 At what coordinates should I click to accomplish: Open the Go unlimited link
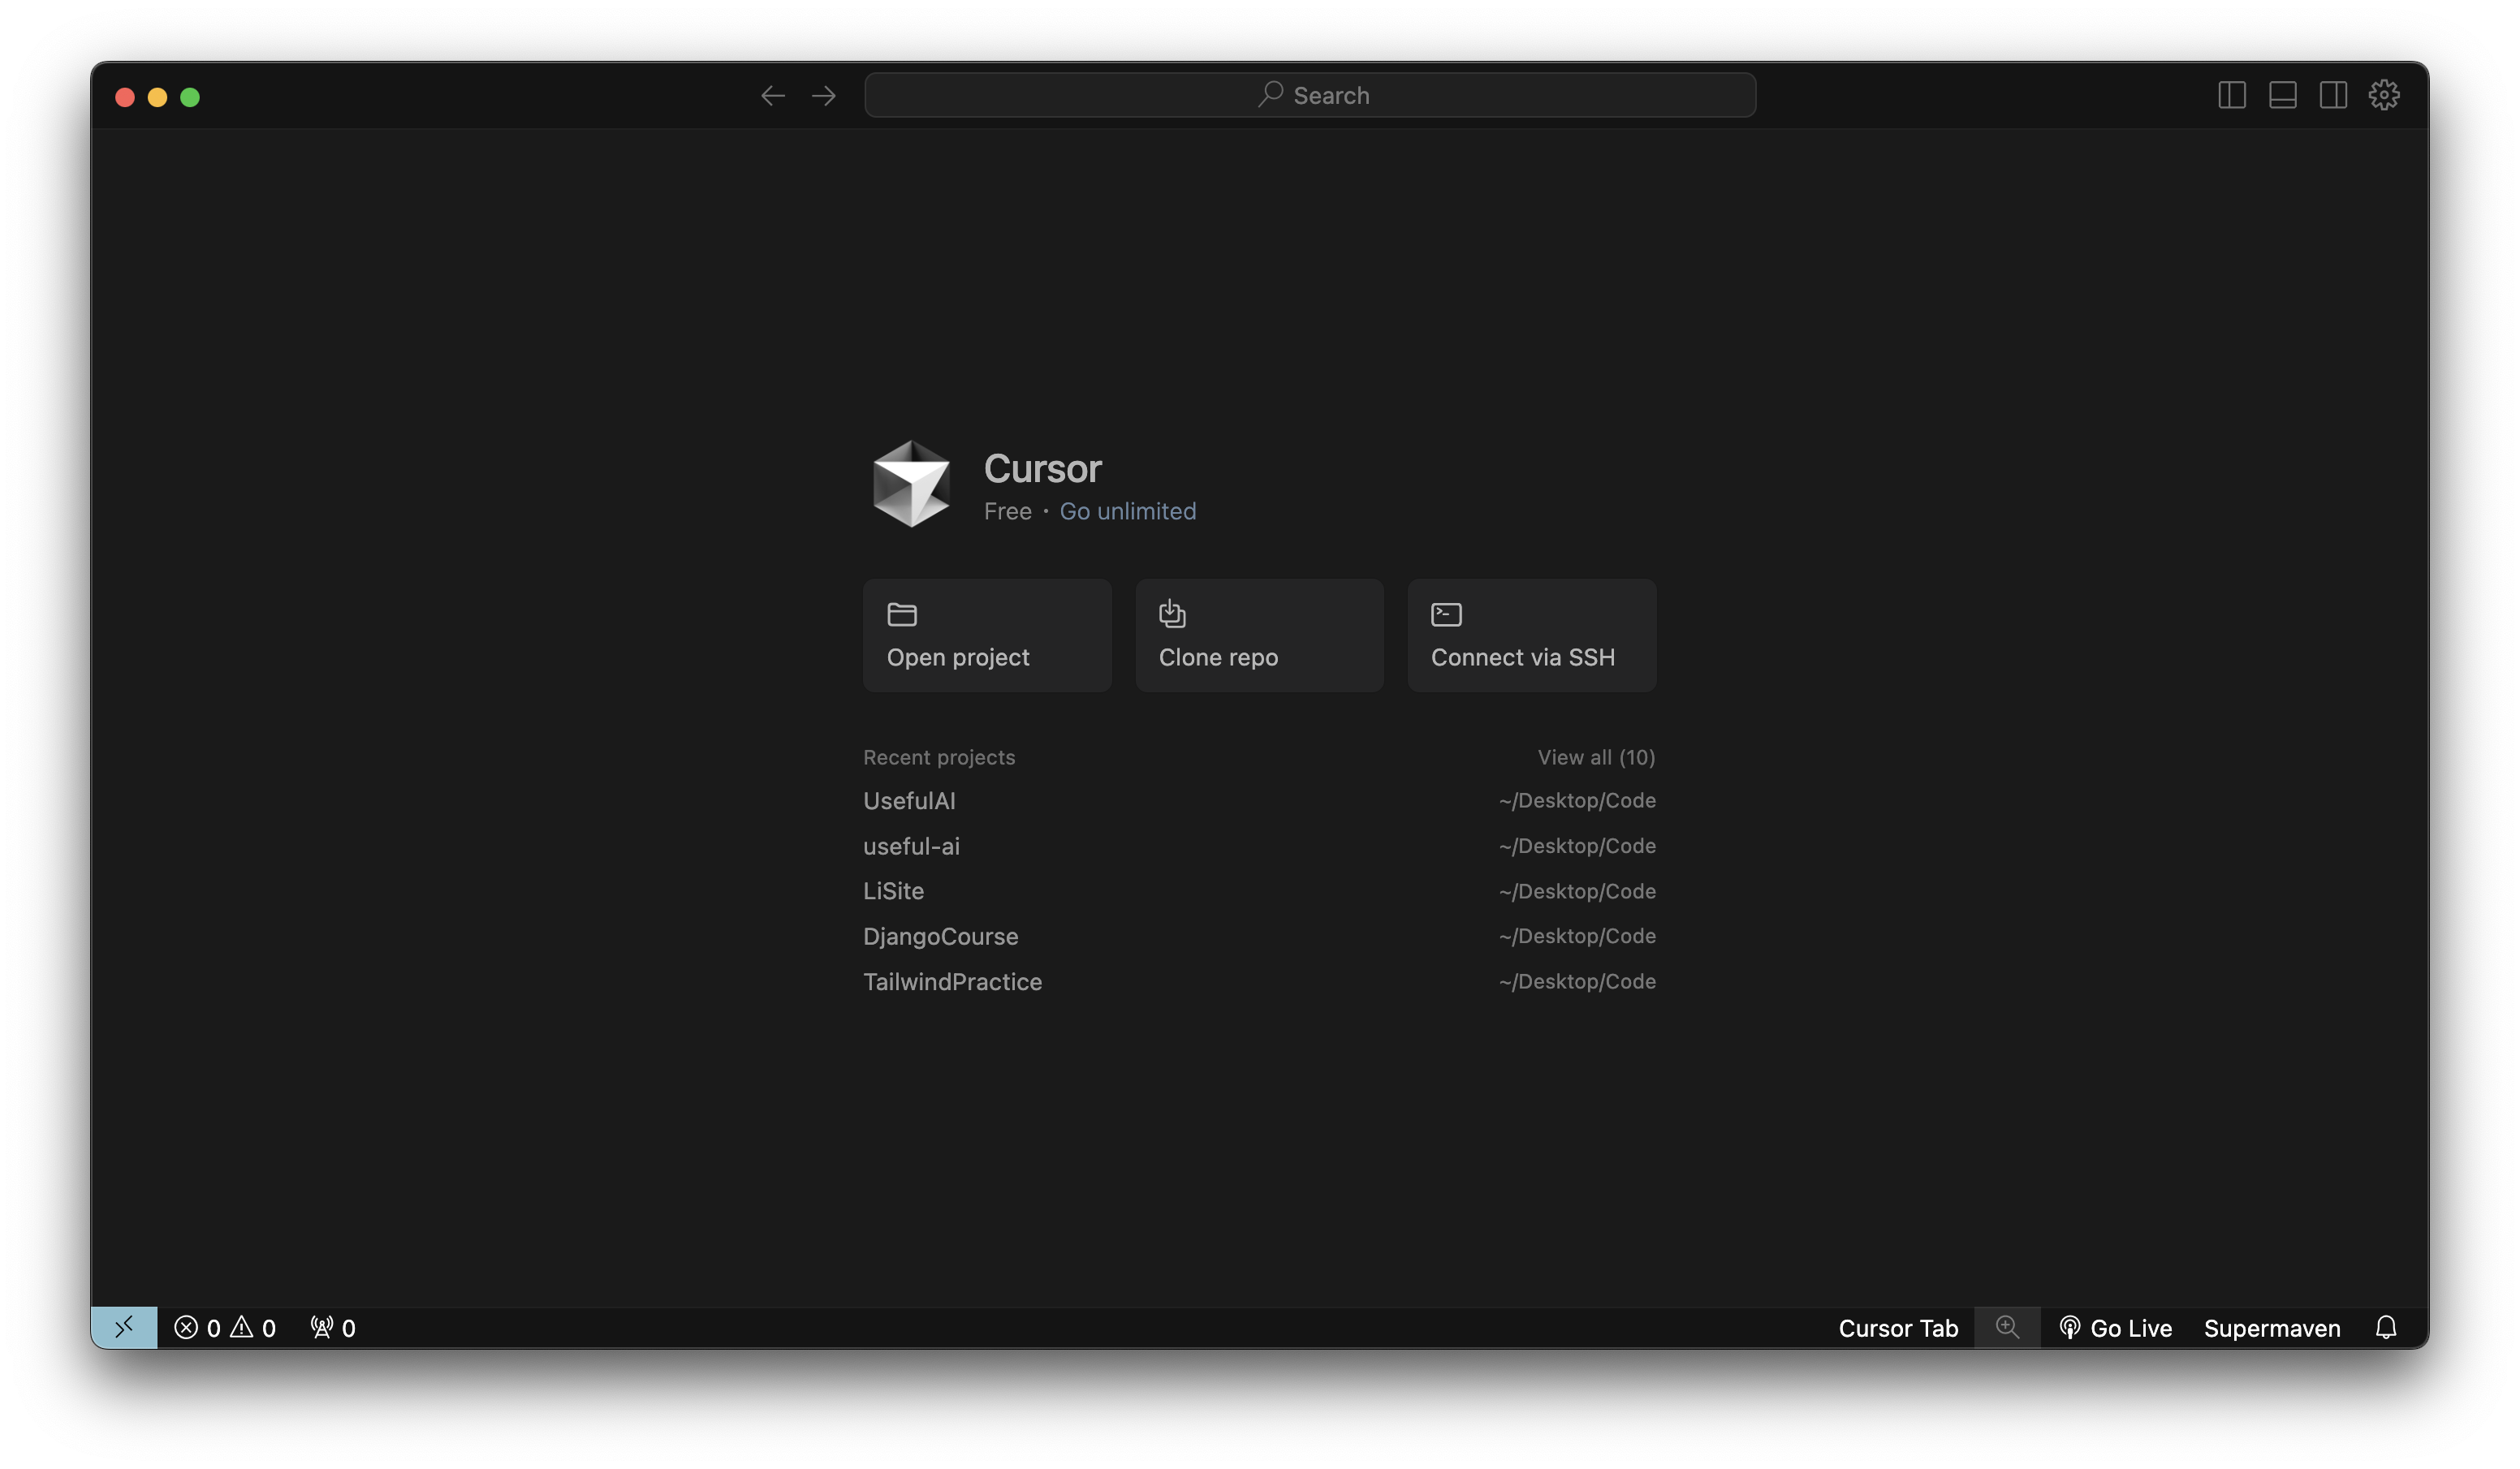(1127, 511)
